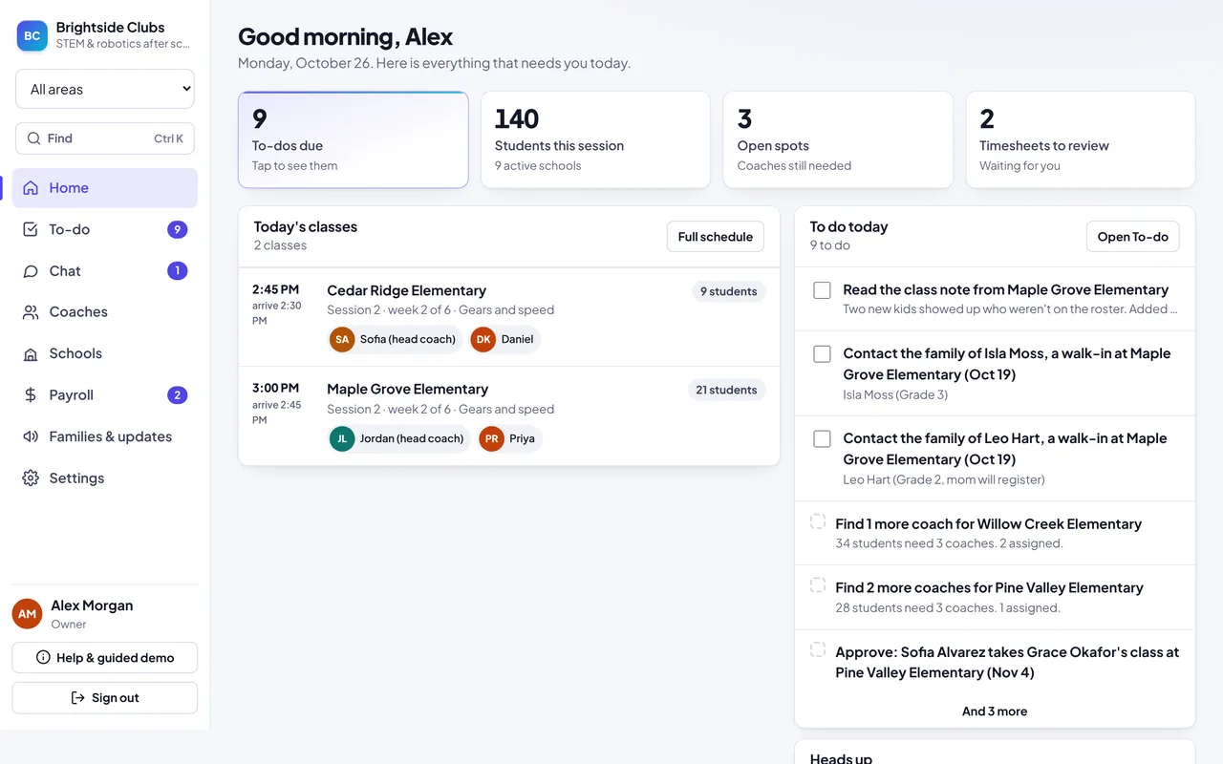1223x764 pixels.
Task: Click the Schools building icon in sidebar
Action: pos(31,353)
